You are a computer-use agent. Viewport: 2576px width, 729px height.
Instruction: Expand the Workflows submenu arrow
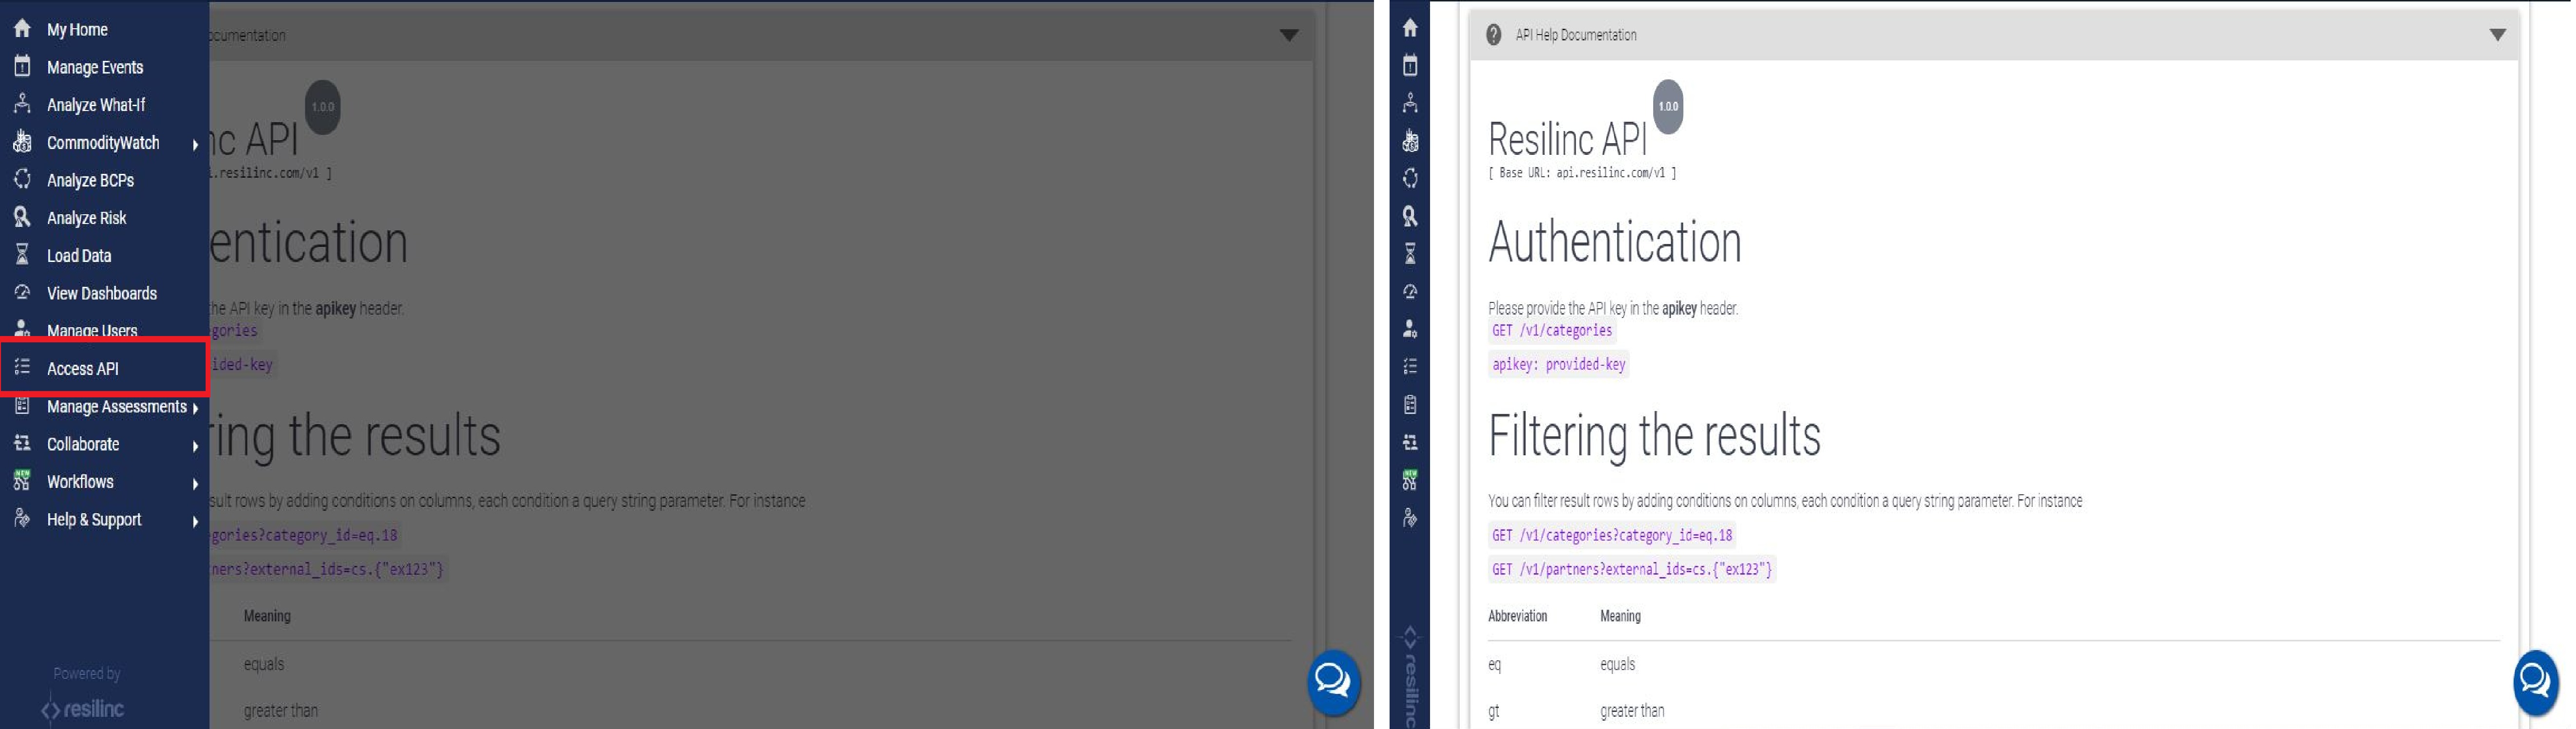tap(195, 484)
